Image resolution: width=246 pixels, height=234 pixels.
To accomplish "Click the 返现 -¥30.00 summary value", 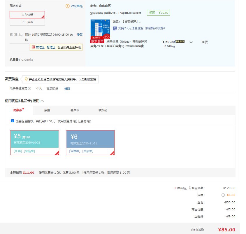I will [x=229, y=202].
